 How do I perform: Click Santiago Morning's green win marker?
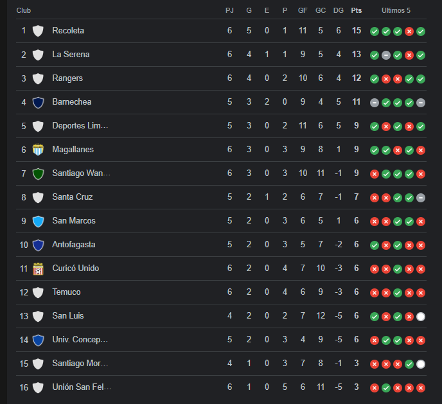pyautogui.click(x=409, y=364)
